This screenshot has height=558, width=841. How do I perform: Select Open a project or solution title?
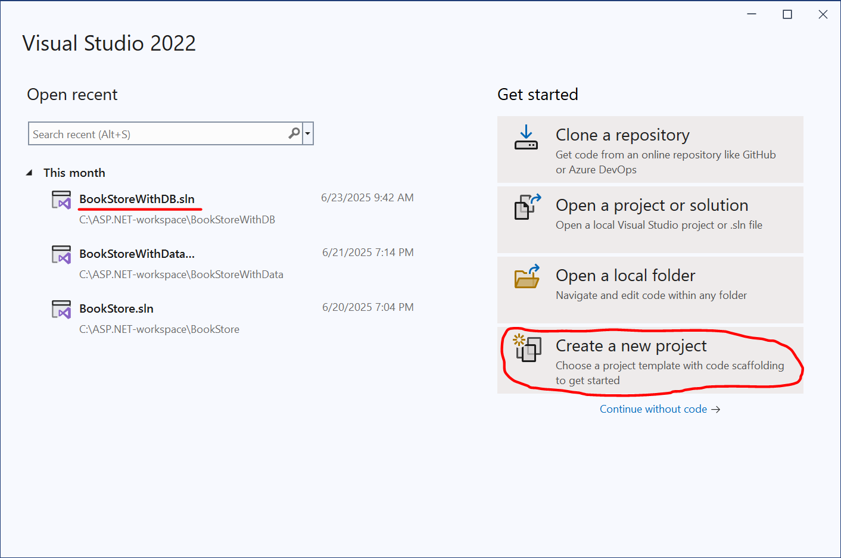coord(652,205)
